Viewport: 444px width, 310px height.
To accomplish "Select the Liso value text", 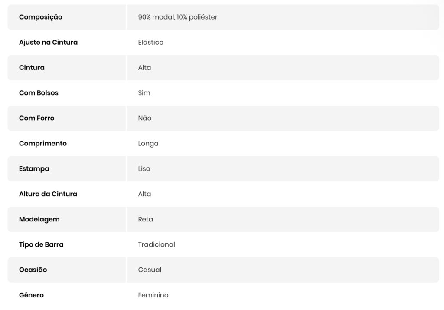I will coord(144,168).
